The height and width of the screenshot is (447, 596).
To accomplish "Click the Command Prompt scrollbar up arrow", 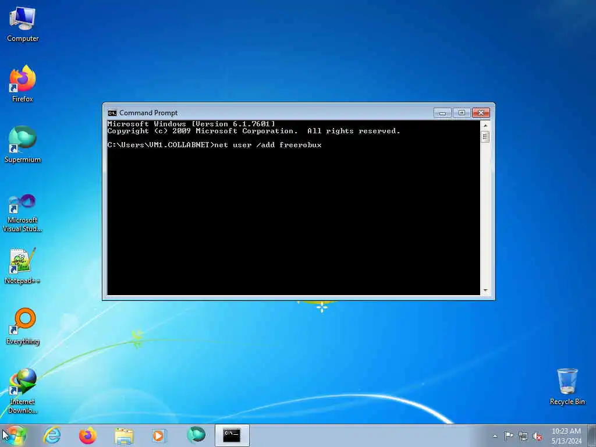I will (485, 126).
